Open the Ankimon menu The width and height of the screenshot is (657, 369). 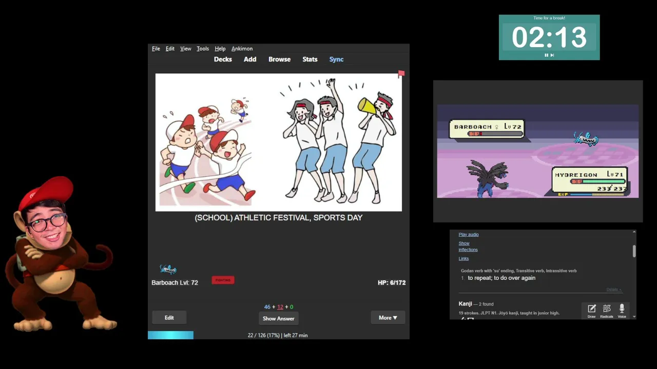click(242, 49)
